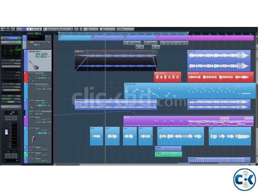
Task: Click the Play transport button
Action: pyautogui.click(x=34, y=29)
